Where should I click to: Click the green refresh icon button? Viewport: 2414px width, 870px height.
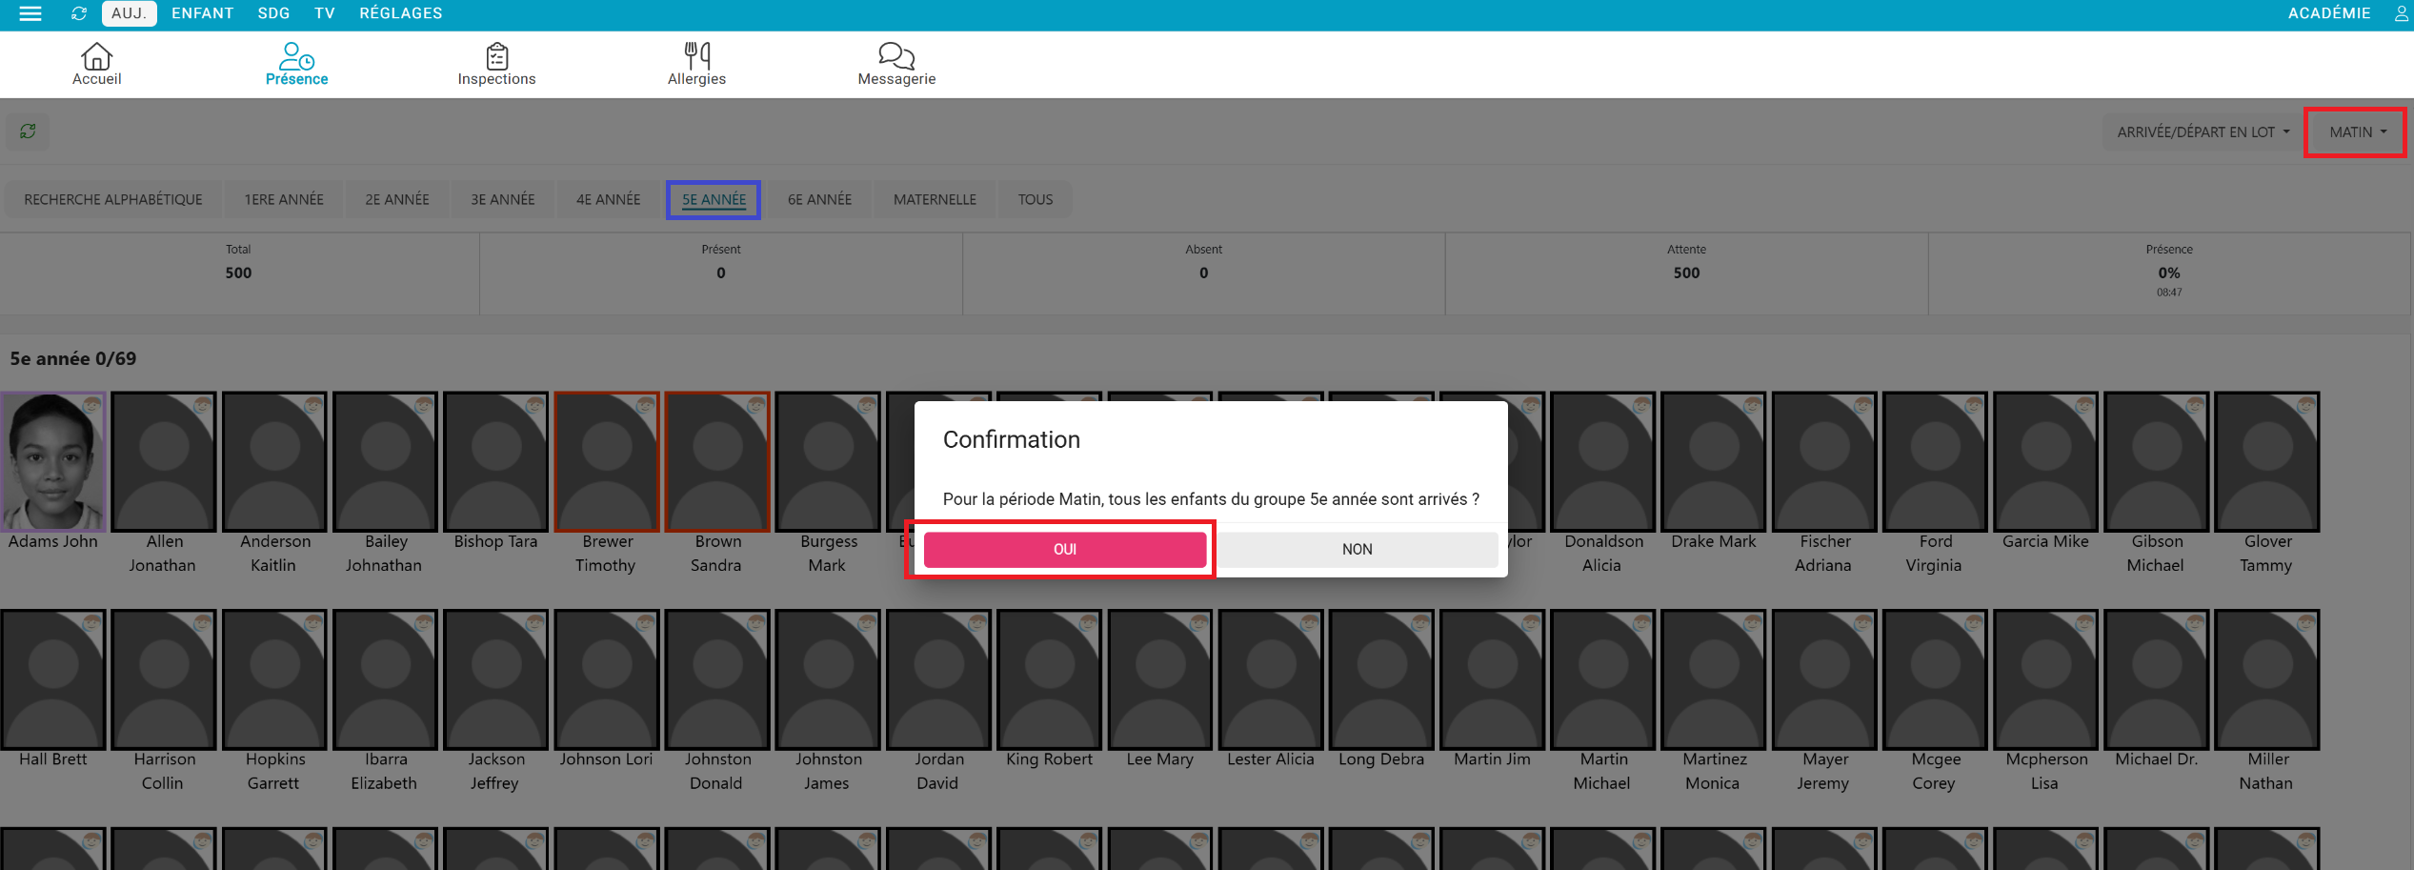[28, 132]
